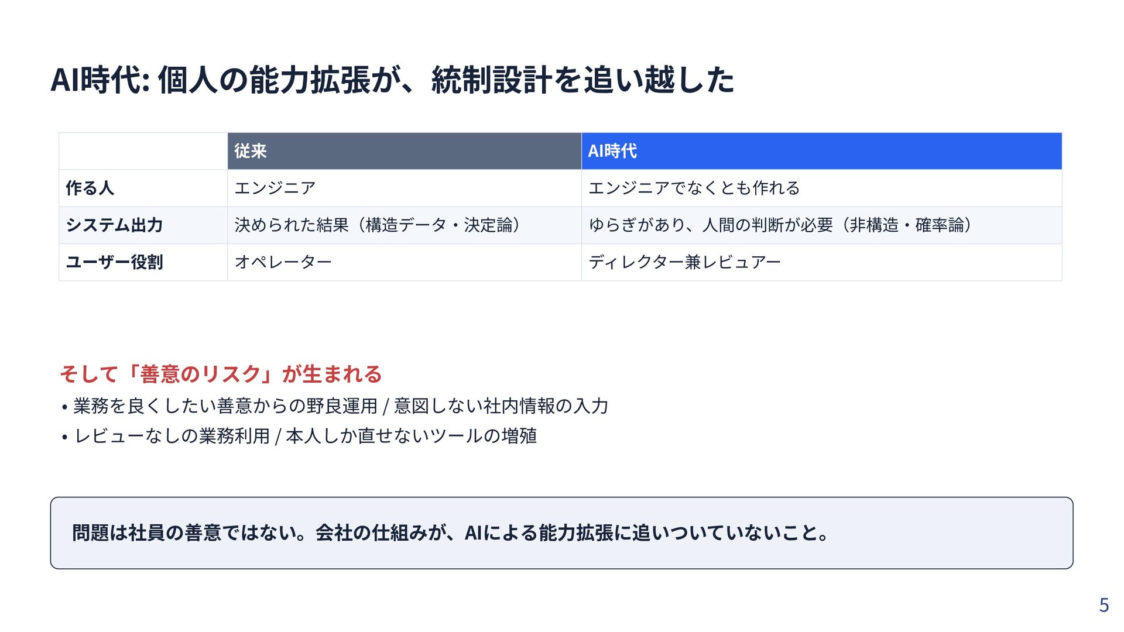Click the bullet about 野良運用
The image size is (1124, 632).
click(334, 406)
